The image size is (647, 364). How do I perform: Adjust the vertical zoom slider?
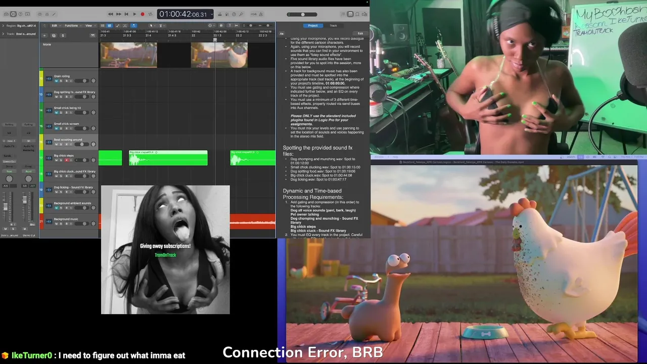(250, 26)
